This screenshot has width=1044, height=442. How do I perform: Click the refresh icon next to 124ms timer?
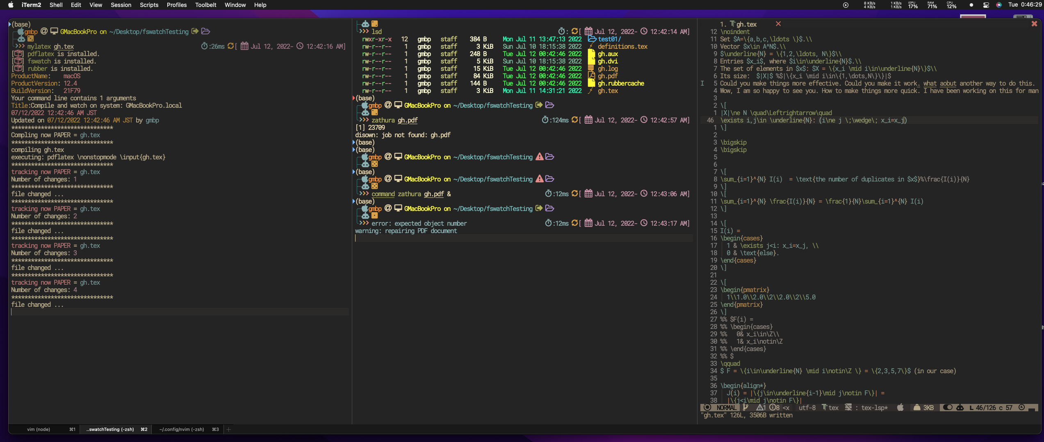(574, 120)
